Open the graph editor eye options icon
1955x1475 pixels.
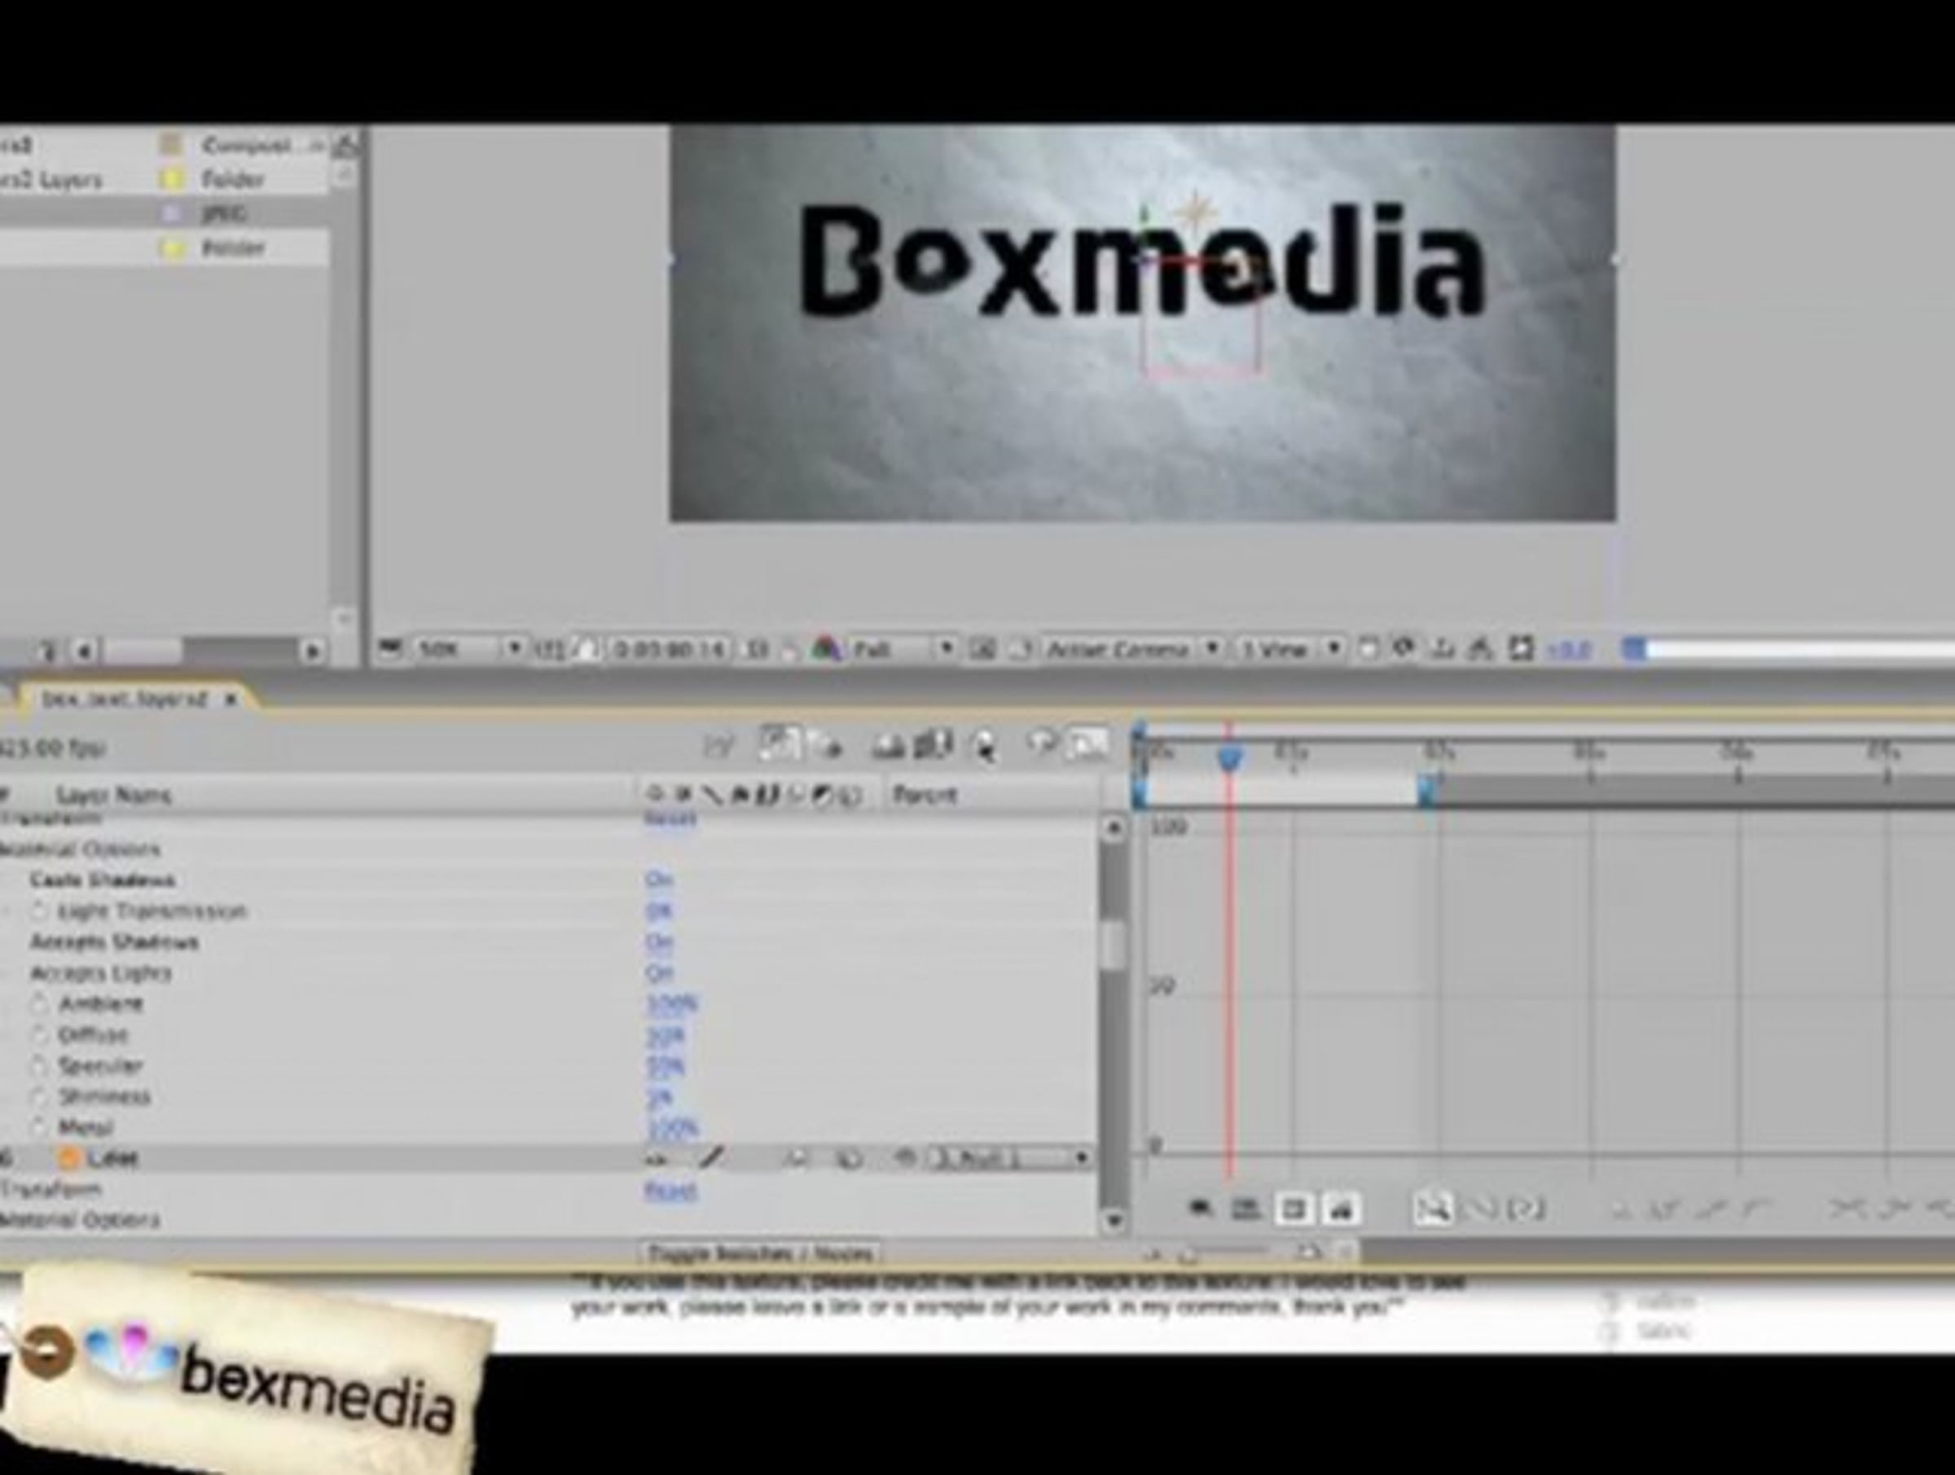pyautogui.click(x=1199, y=1208)
